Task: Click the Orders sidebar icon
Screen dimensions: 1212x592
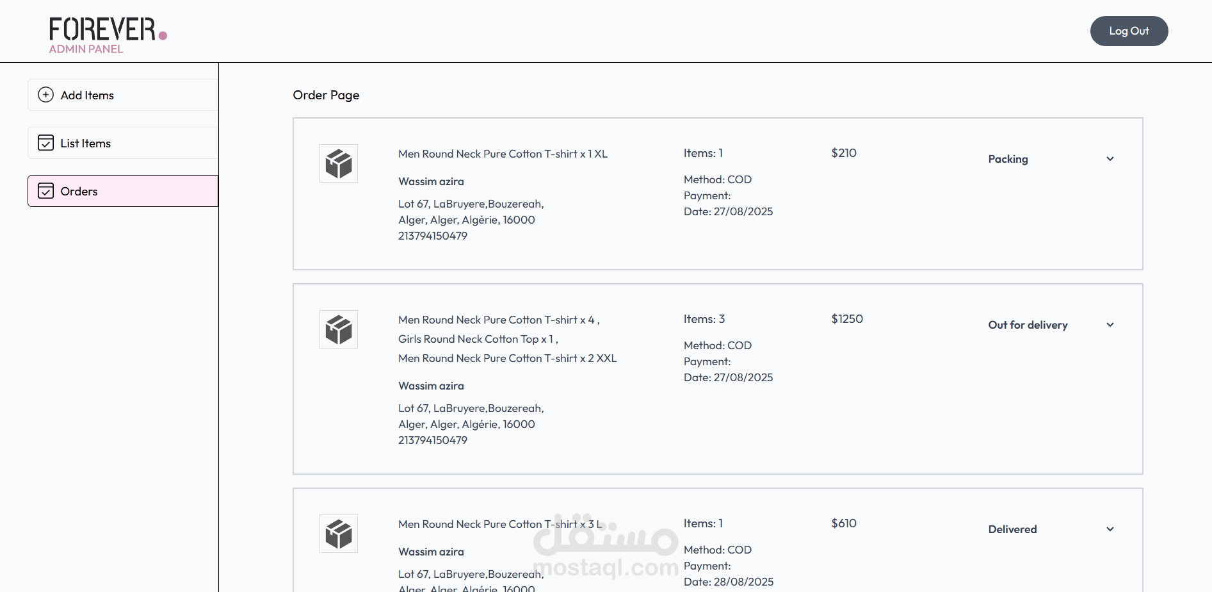Action: pos(45,191)
